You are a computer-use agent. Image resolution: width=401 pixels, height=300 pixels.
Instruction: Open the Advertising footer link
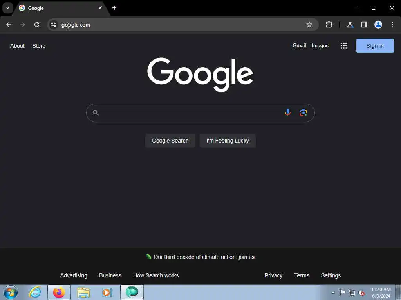click(74, 275)
